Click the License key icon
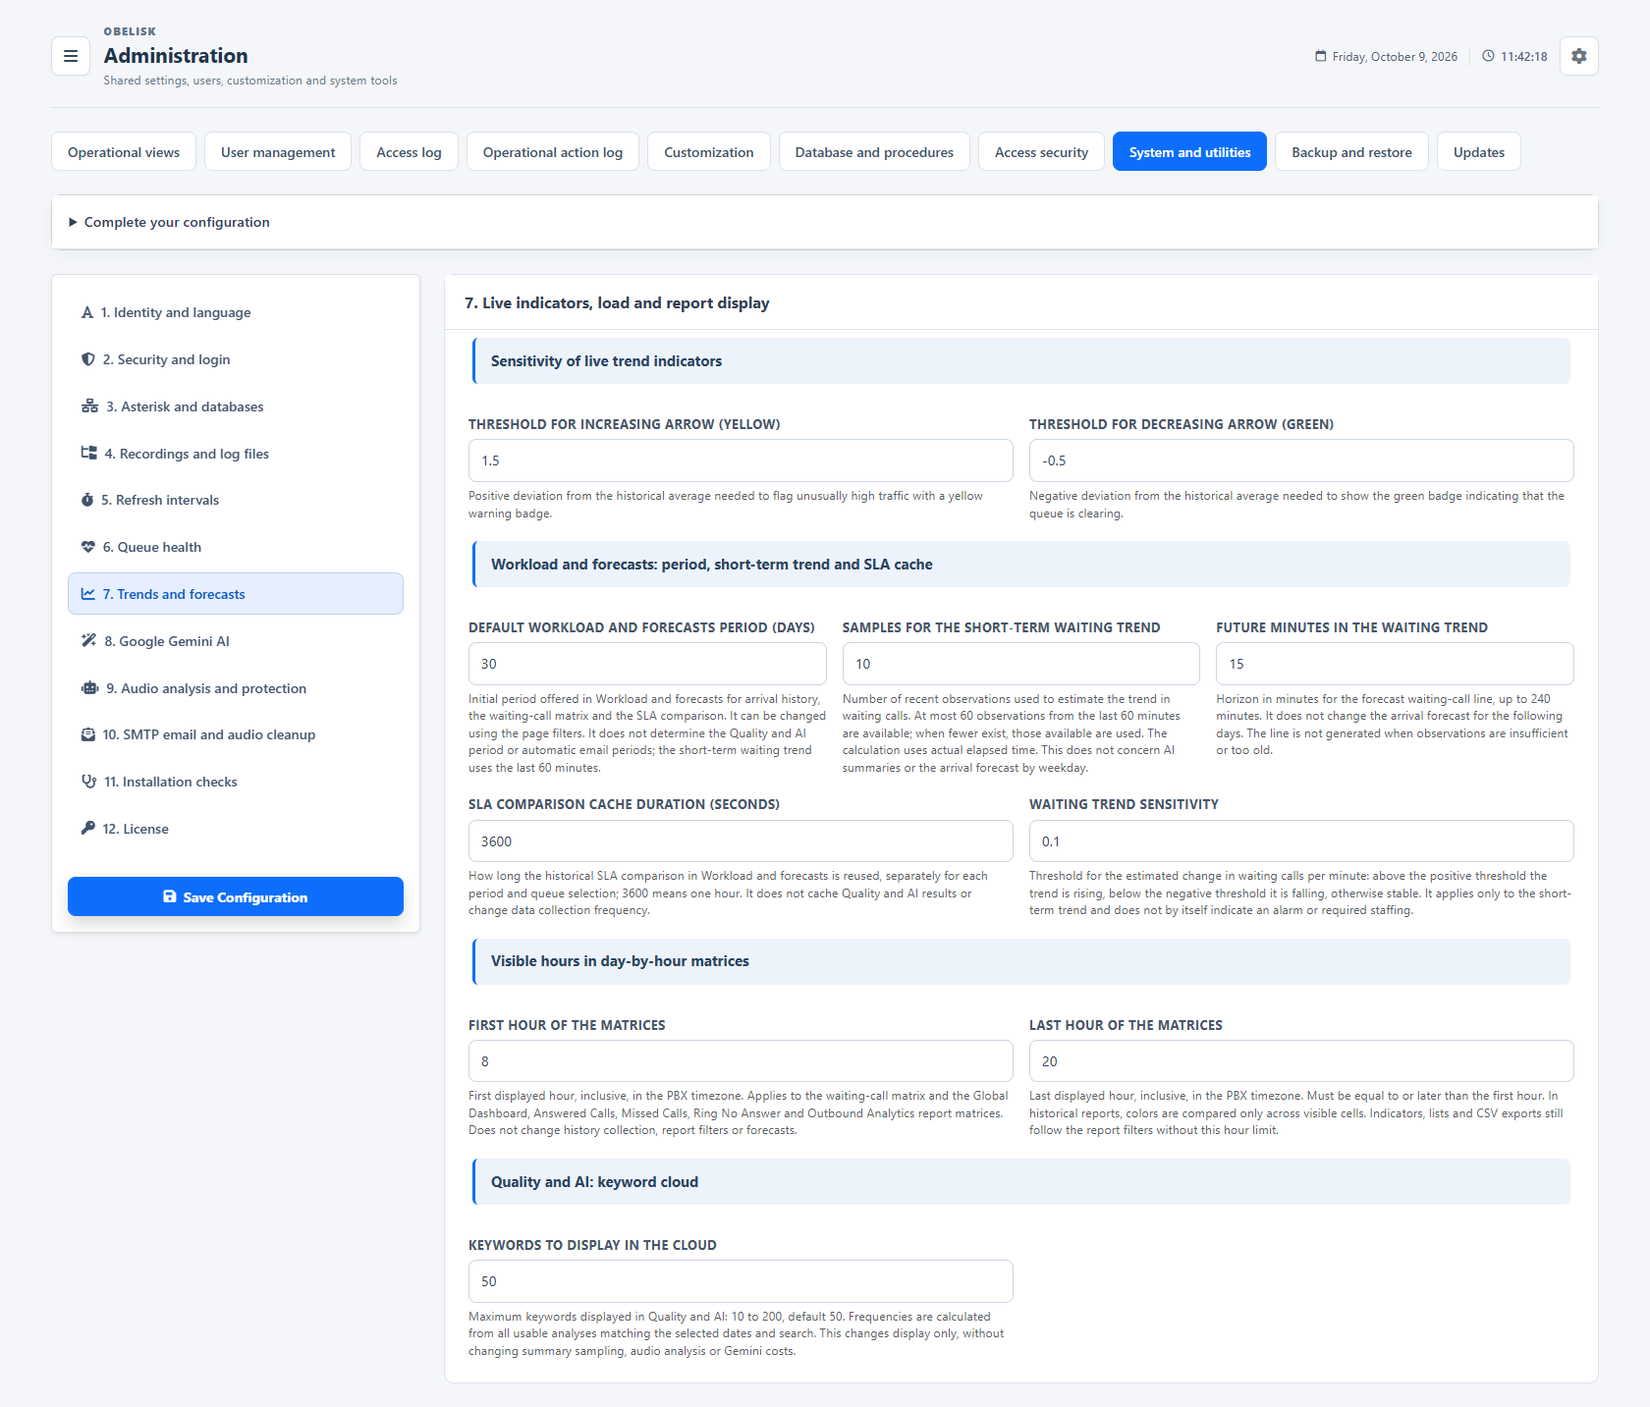Screen dimensions: 1650x1407 tap(88, 829)
